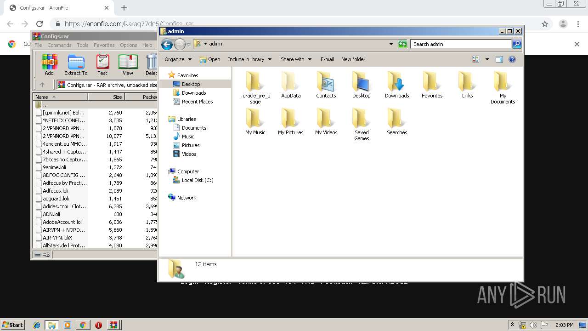Image resolution: width=588 pixels, height=331 pixels.
Task: Select AdobeAccount.loli in WinRAR list
Action: click(x=62, y=222)
